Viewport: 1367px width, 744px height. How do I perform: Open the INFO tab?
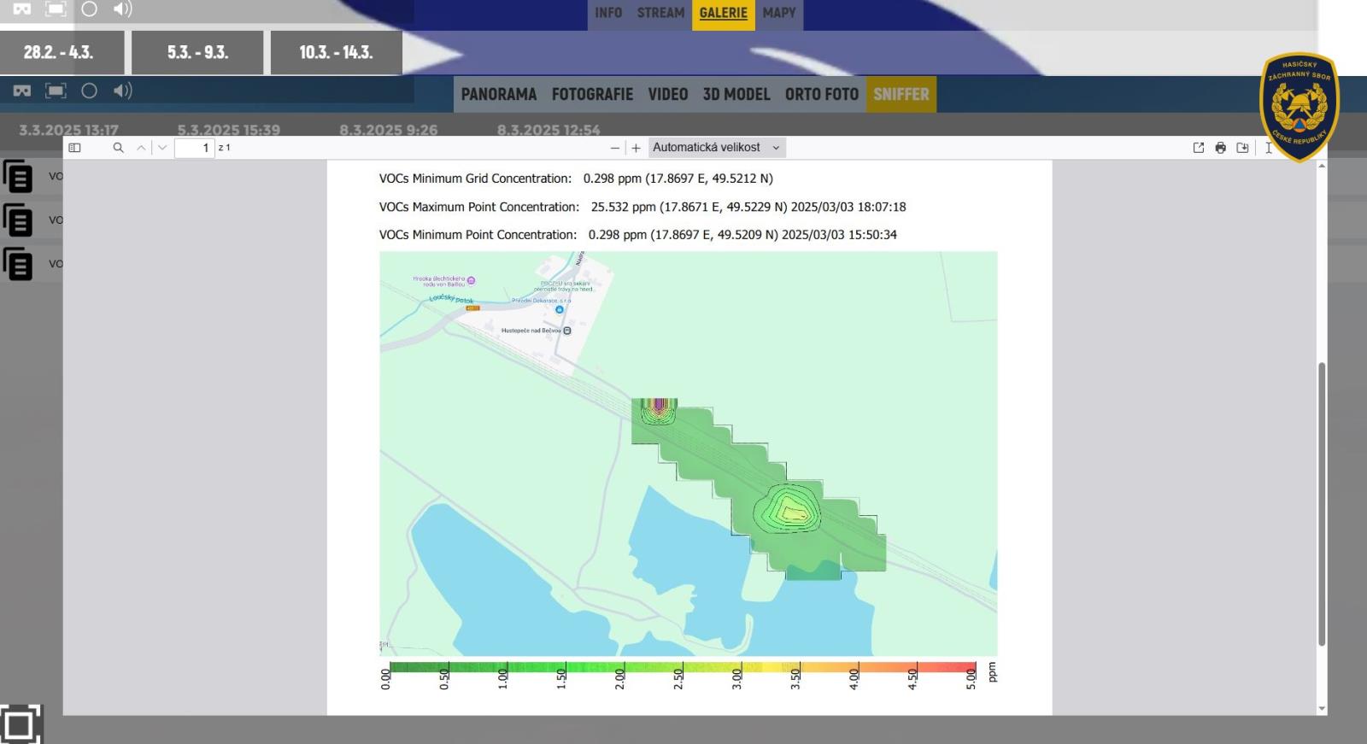coord(608,13)
